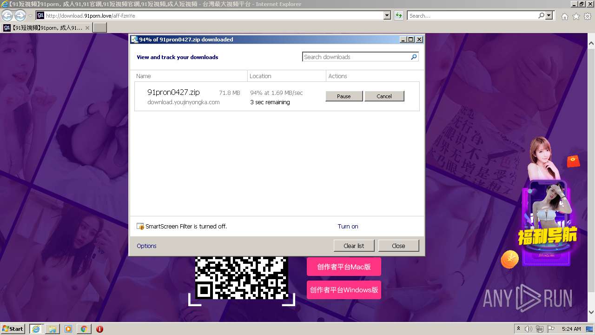Maximize the downloads dialog window

(x=411, y=40)
